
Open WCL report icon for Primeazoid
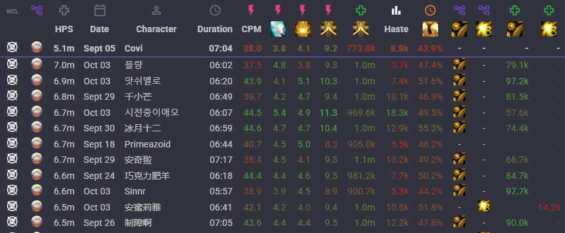(x=12, y=144)
